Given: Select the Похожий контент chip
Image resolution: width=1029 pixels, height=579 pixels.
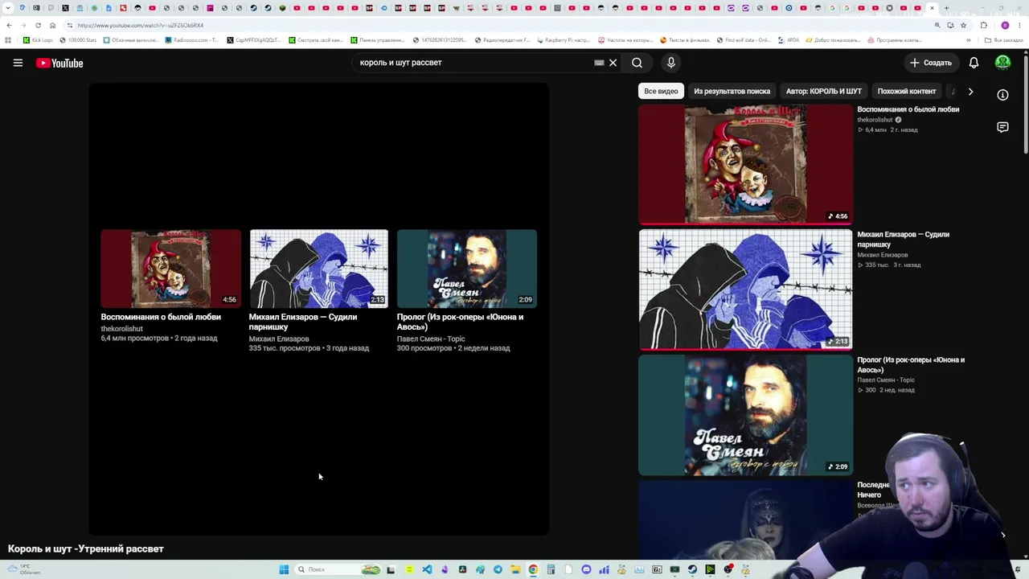Looking at the screenshot, I should tap(907, 91).
